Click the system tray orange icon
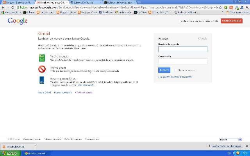The image size is (250, 156). point(238,153)
